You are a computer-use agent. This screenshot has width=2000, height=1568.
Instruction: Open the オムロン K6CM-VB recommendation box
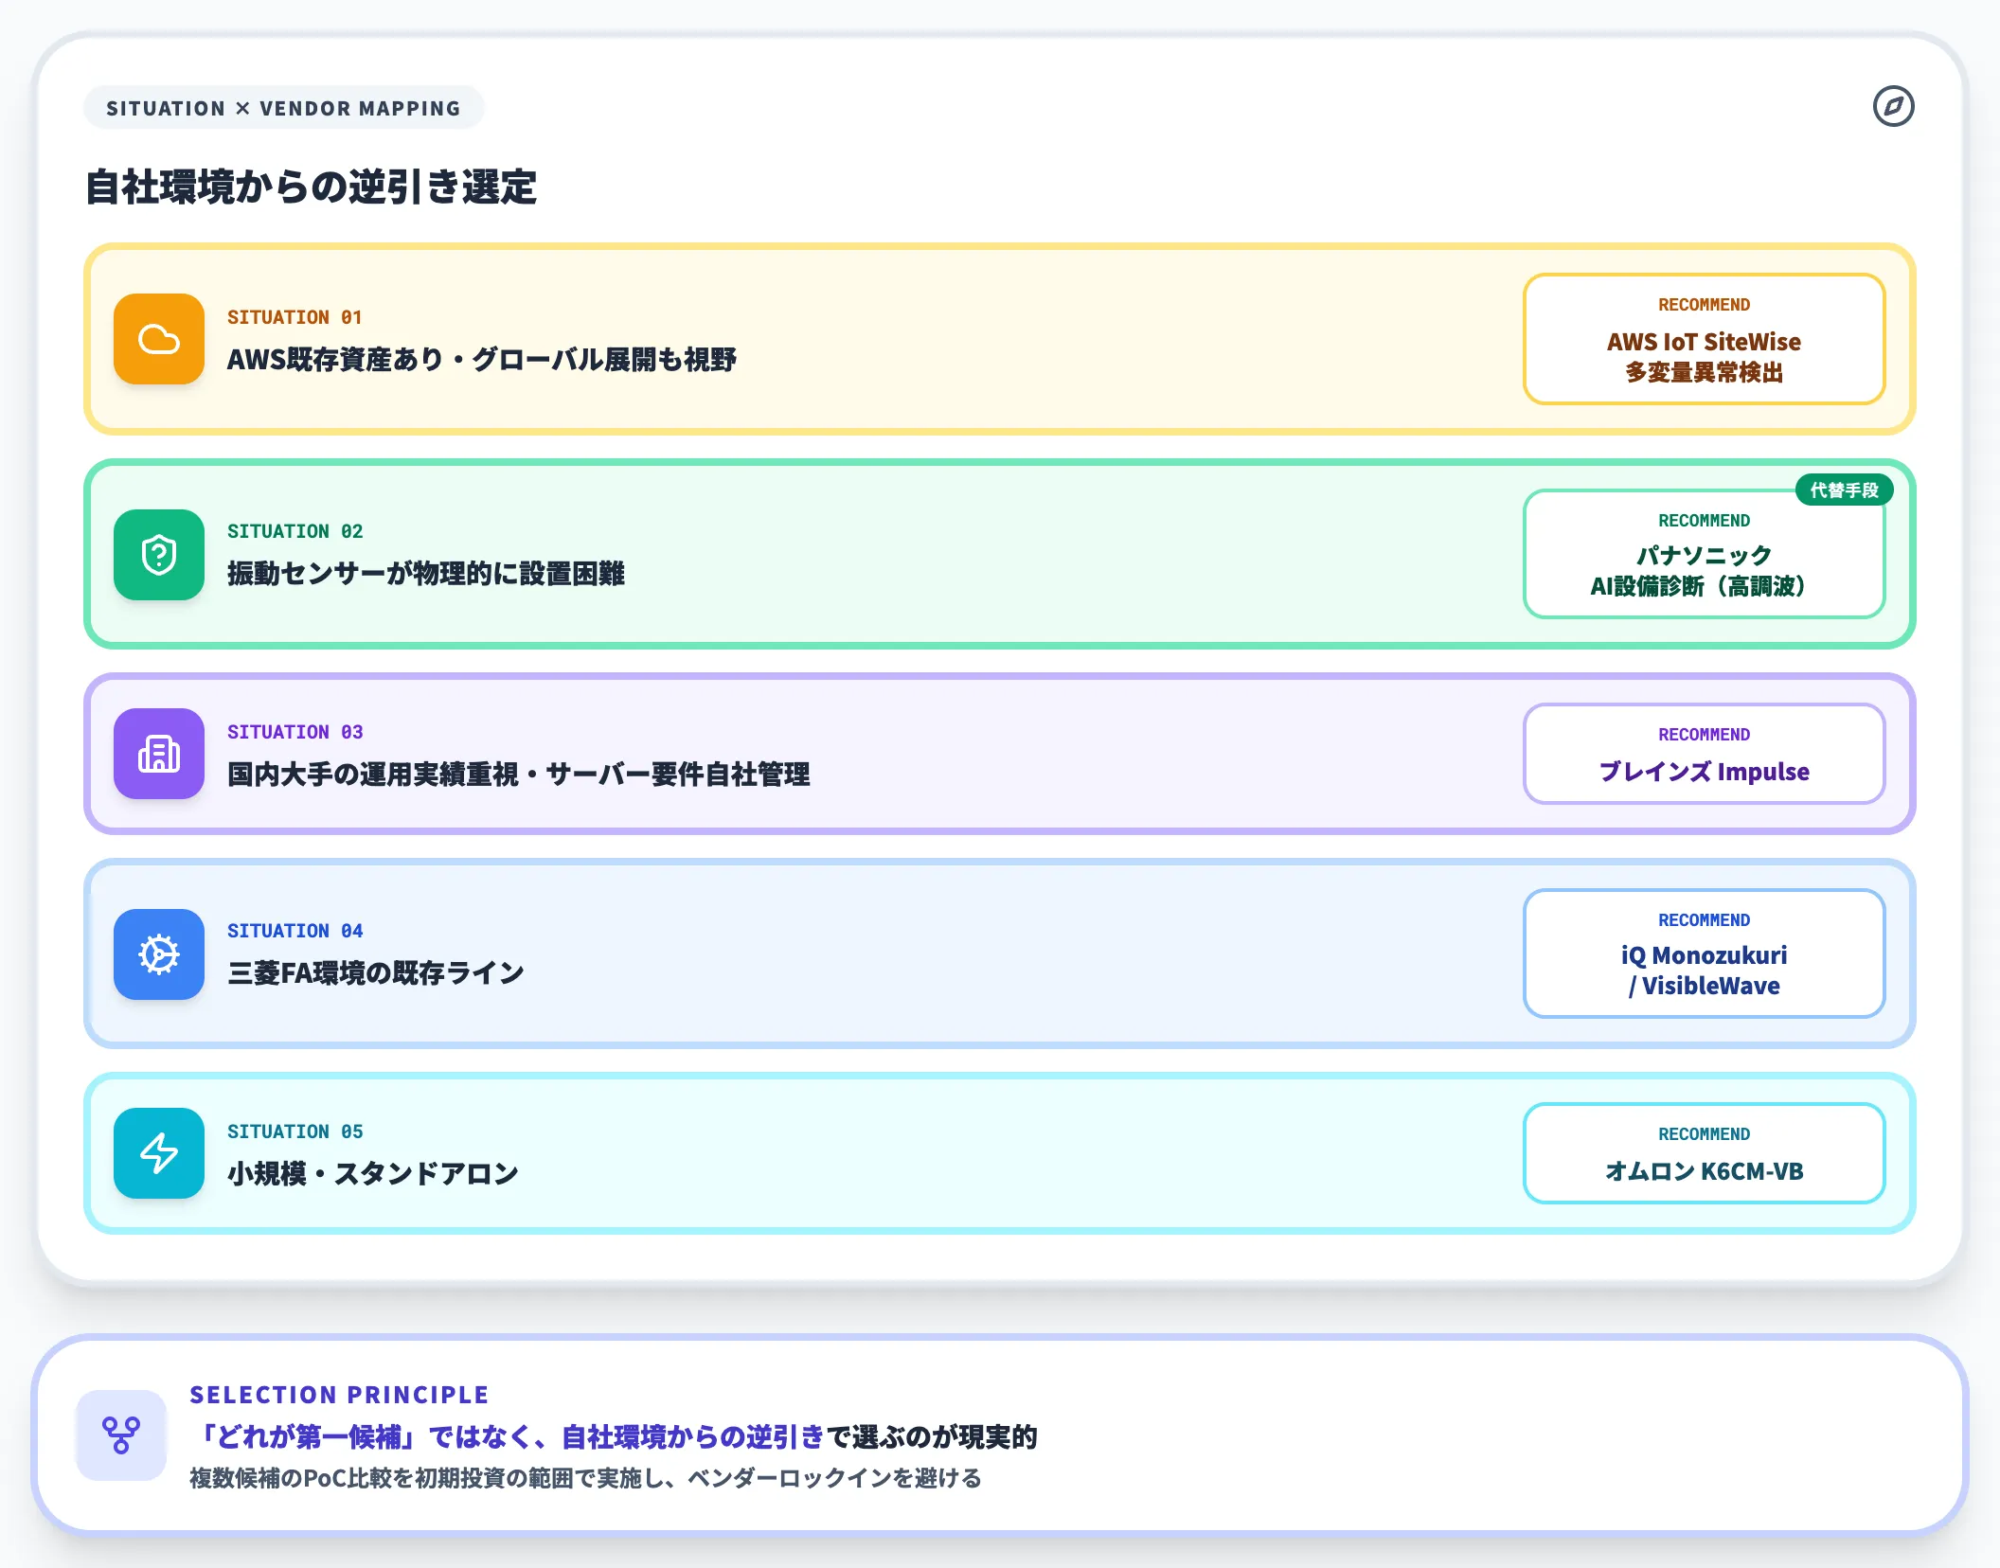click(x=1704, y=1153)
